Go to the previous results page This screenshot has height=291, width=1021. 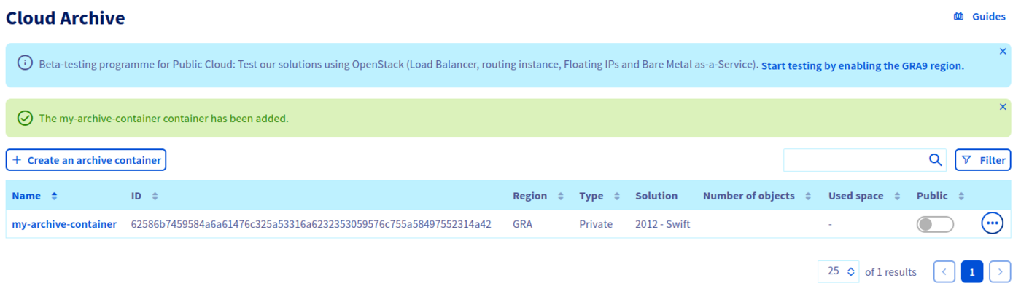pos(944,271)
